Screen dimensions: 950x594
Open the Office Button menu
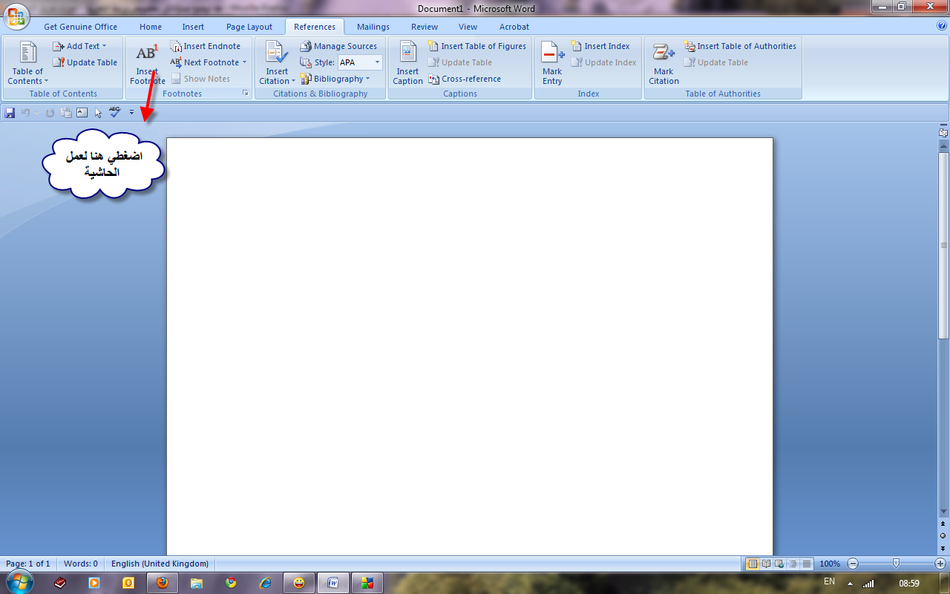16,16
